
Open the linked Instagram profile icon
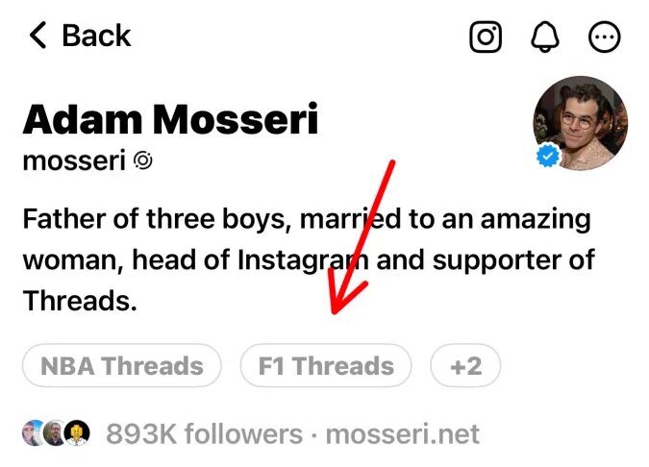tap(486, 37)
